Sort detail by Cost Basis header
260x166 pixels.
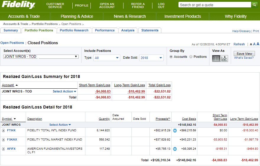[x=189, y=119]
